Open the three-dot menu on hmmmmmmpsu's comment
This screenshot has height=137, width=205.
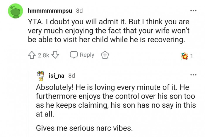pos(193,11)
